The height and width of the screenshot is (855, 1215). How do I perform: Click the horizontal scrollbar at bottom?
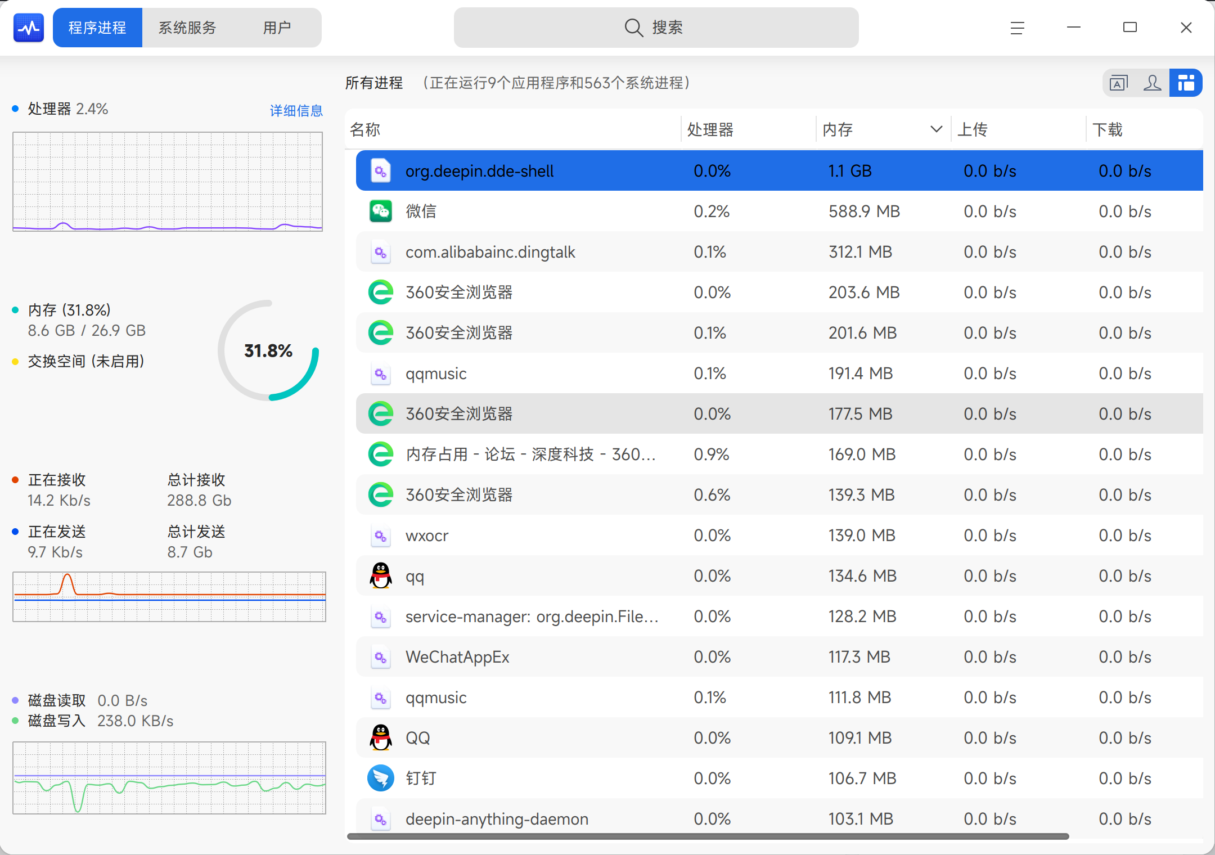(708, 836)
